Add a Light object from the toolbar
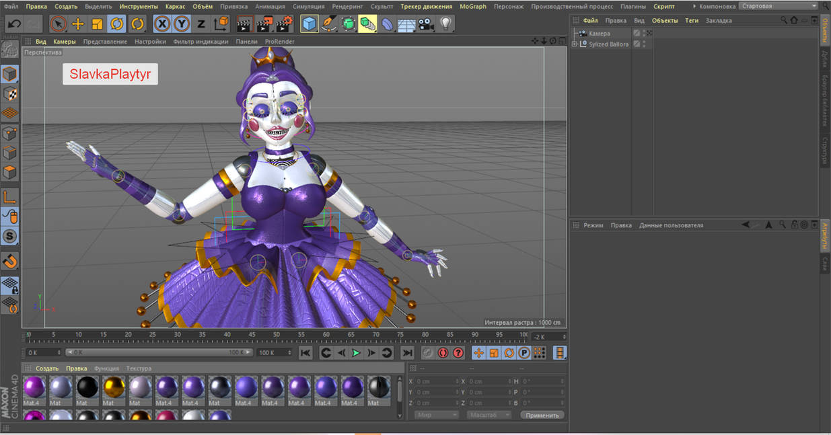The width and height of the screenshot is (831, 435). tap(445, 24)
